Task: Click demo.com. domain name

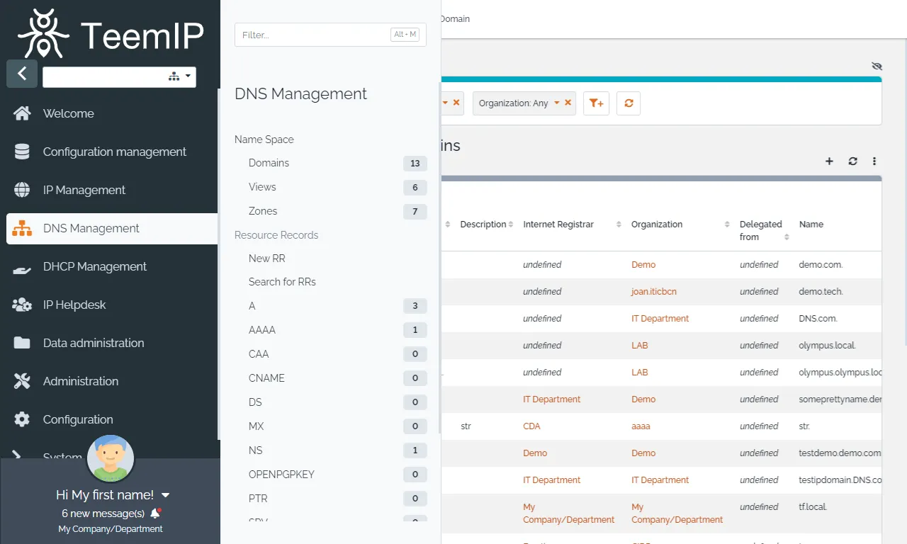Action: 821,265
